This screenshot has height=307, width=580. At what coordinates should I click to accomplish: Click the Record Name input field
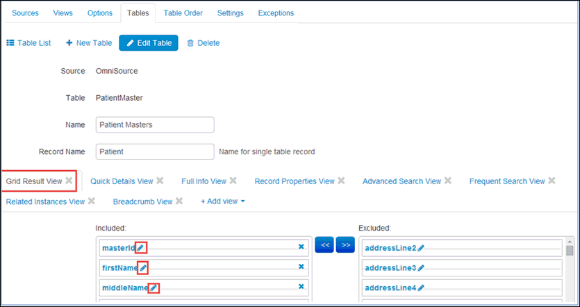point(154,151)
